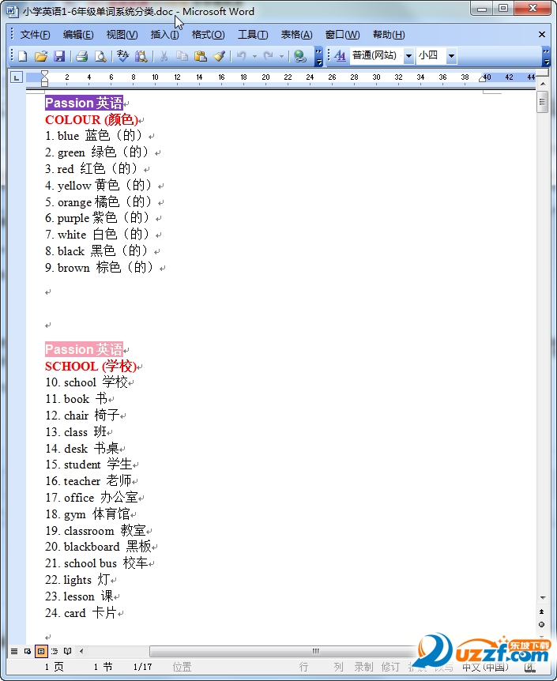
Task: Click 中文(中国) language in status bar
Action: [485, 667]
